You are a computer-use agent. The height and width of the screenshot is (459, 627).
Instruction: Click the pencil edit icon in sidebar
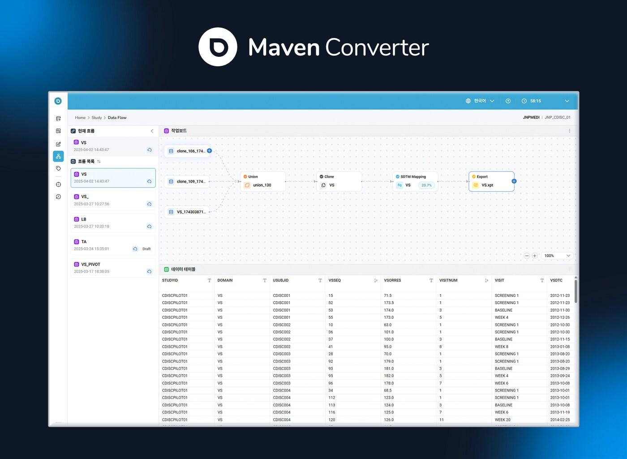point(58,144)
